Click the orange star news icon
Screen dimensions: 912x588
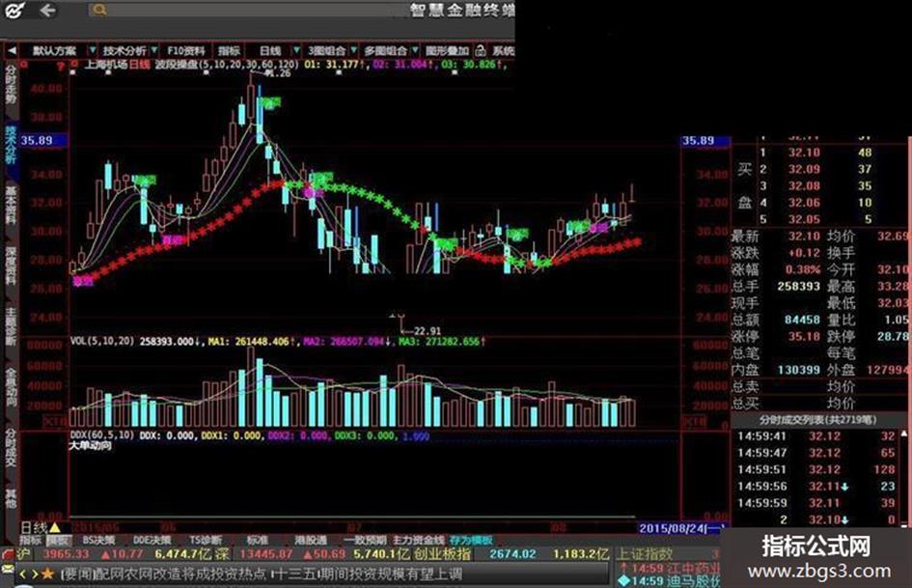tap(47, 574)
